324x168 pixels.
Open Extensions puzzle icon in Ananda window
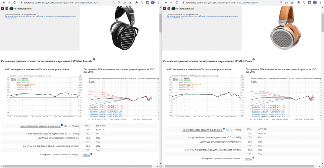coord(137,2)
